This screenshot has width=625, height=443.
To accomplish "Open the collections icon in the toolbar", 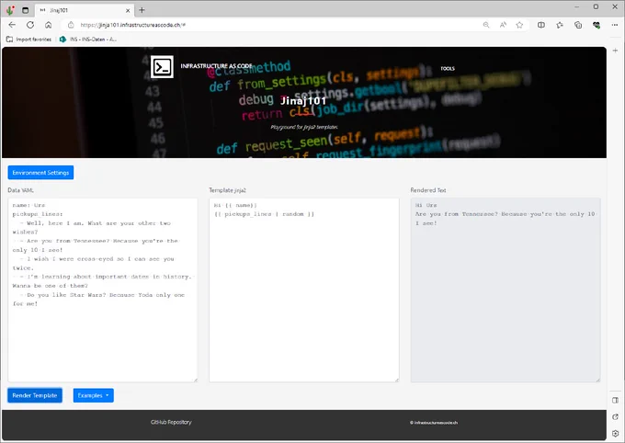I will point(578,25).
